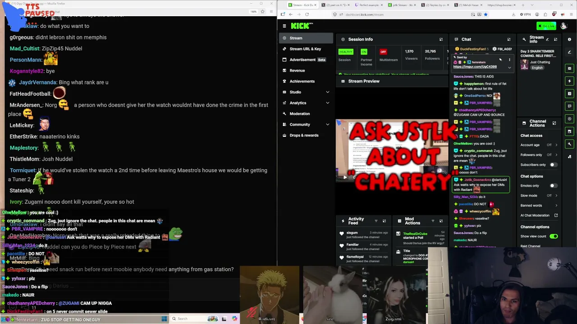Open the imgur link in pinned message
The width and height of the screenshot is (577, 324).
[475, 67]
